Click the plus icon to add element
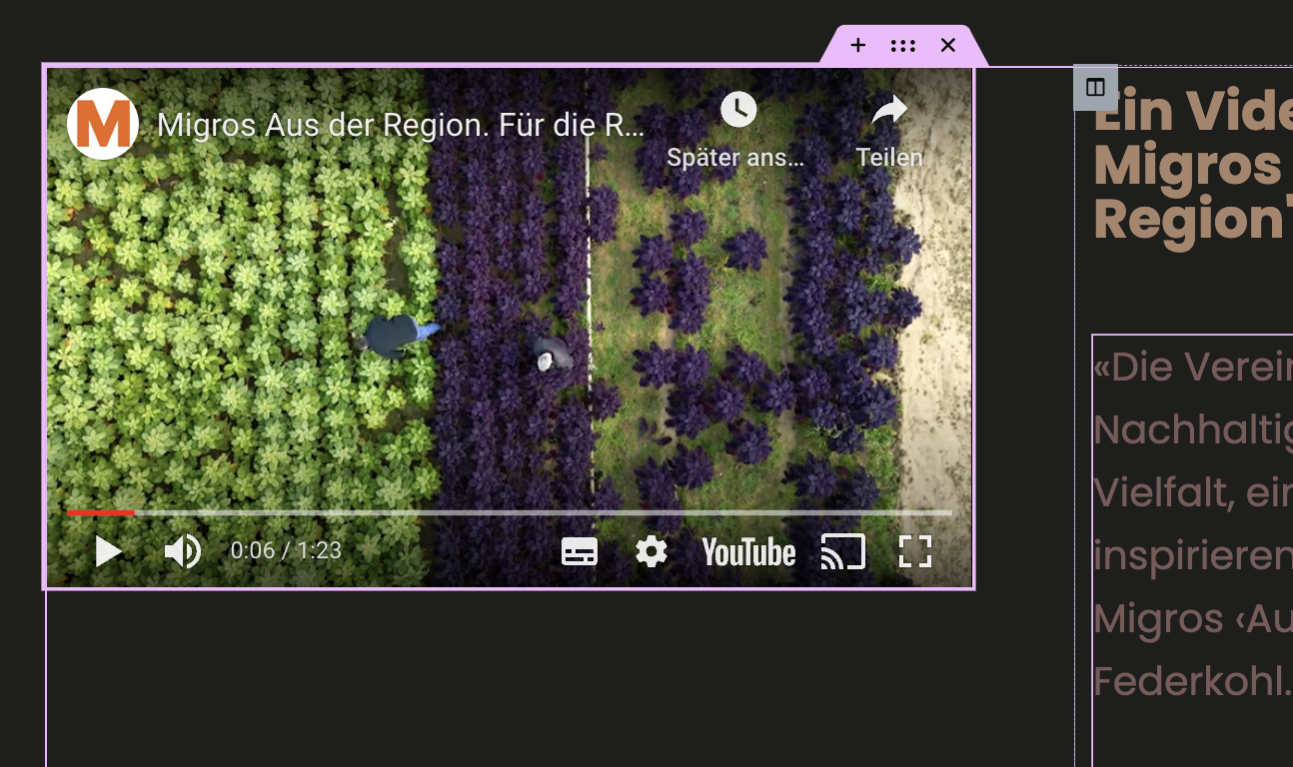 click(x=857, y=45)
